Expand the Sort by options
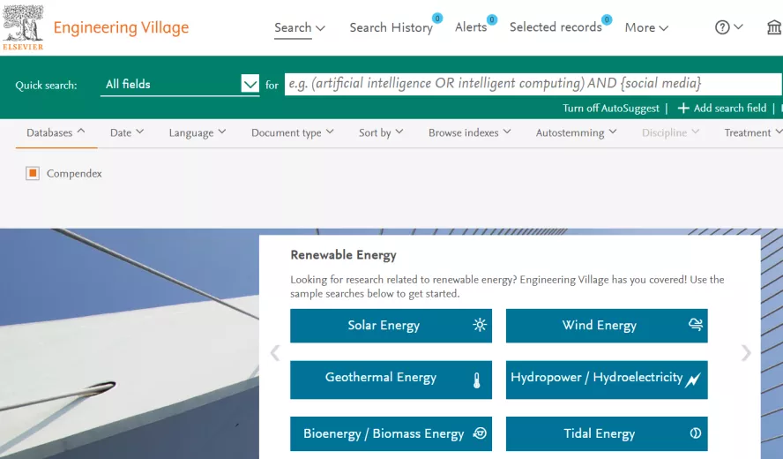 pyautogui.click(x=381, y=132)
